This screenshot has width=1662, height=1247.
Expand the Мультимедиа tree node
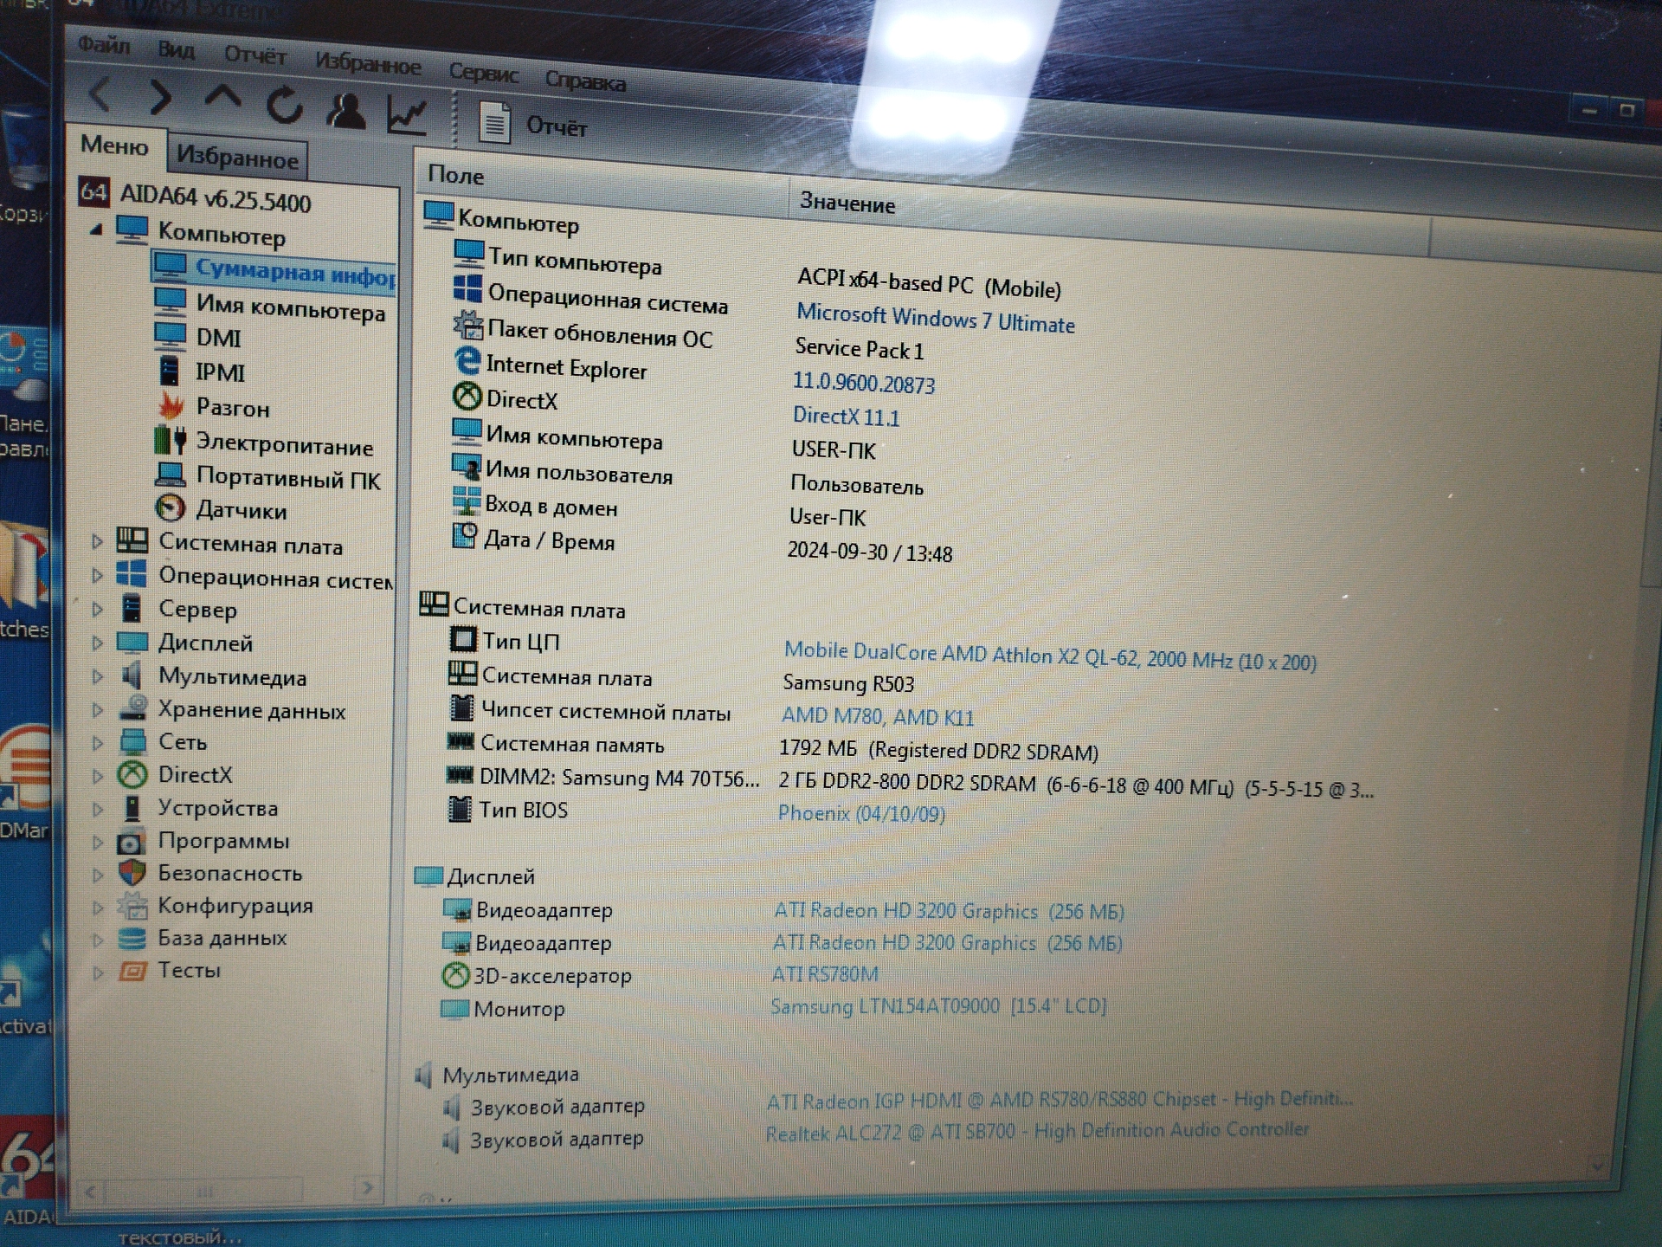click(97, 676)
